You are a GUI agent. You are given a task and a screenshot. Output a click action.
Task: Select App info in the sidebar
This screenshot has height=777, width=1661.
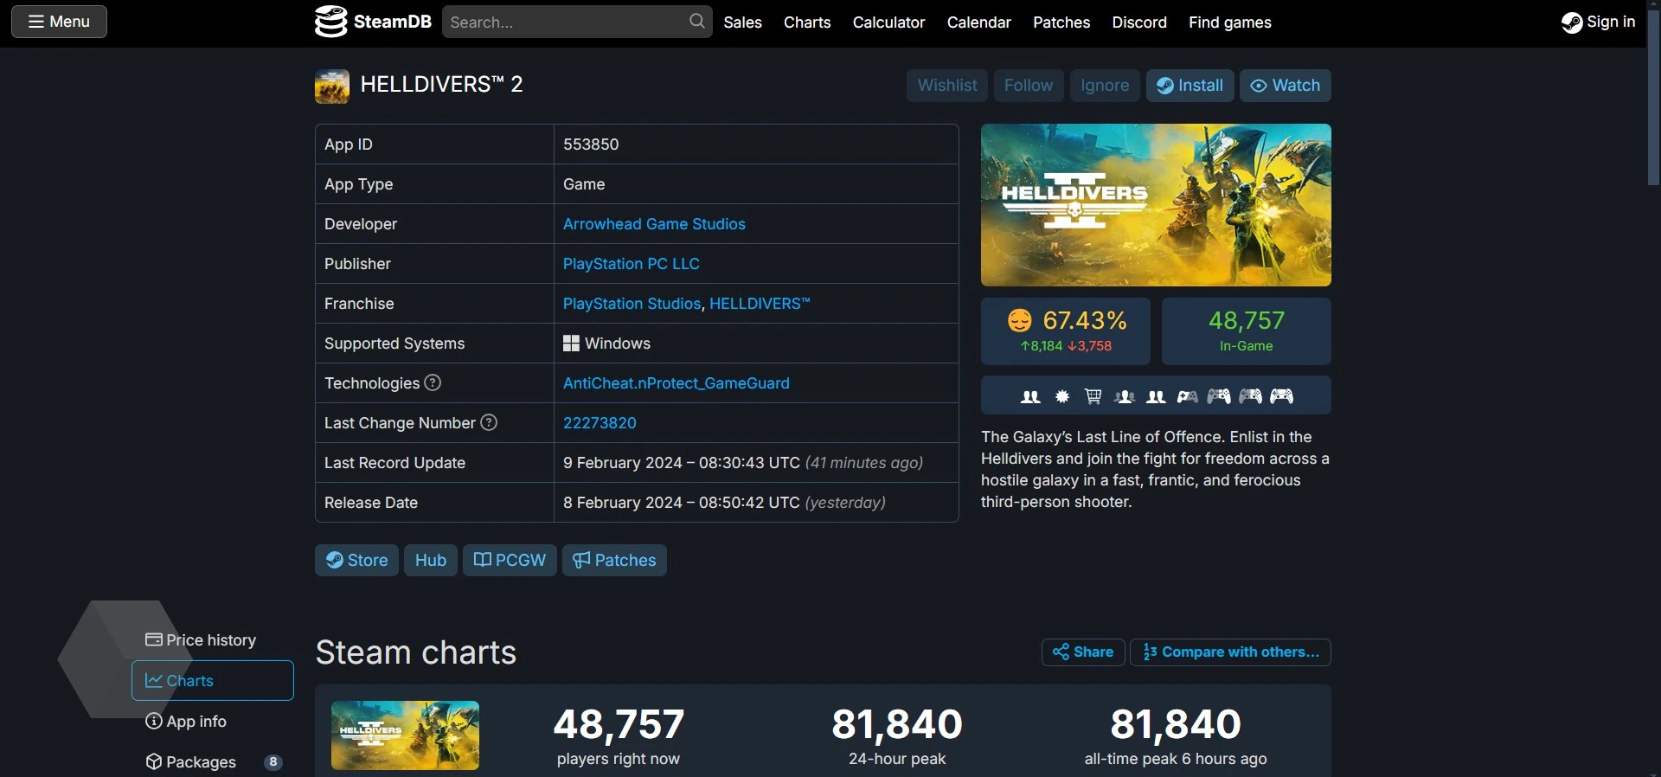click(212, 722)
